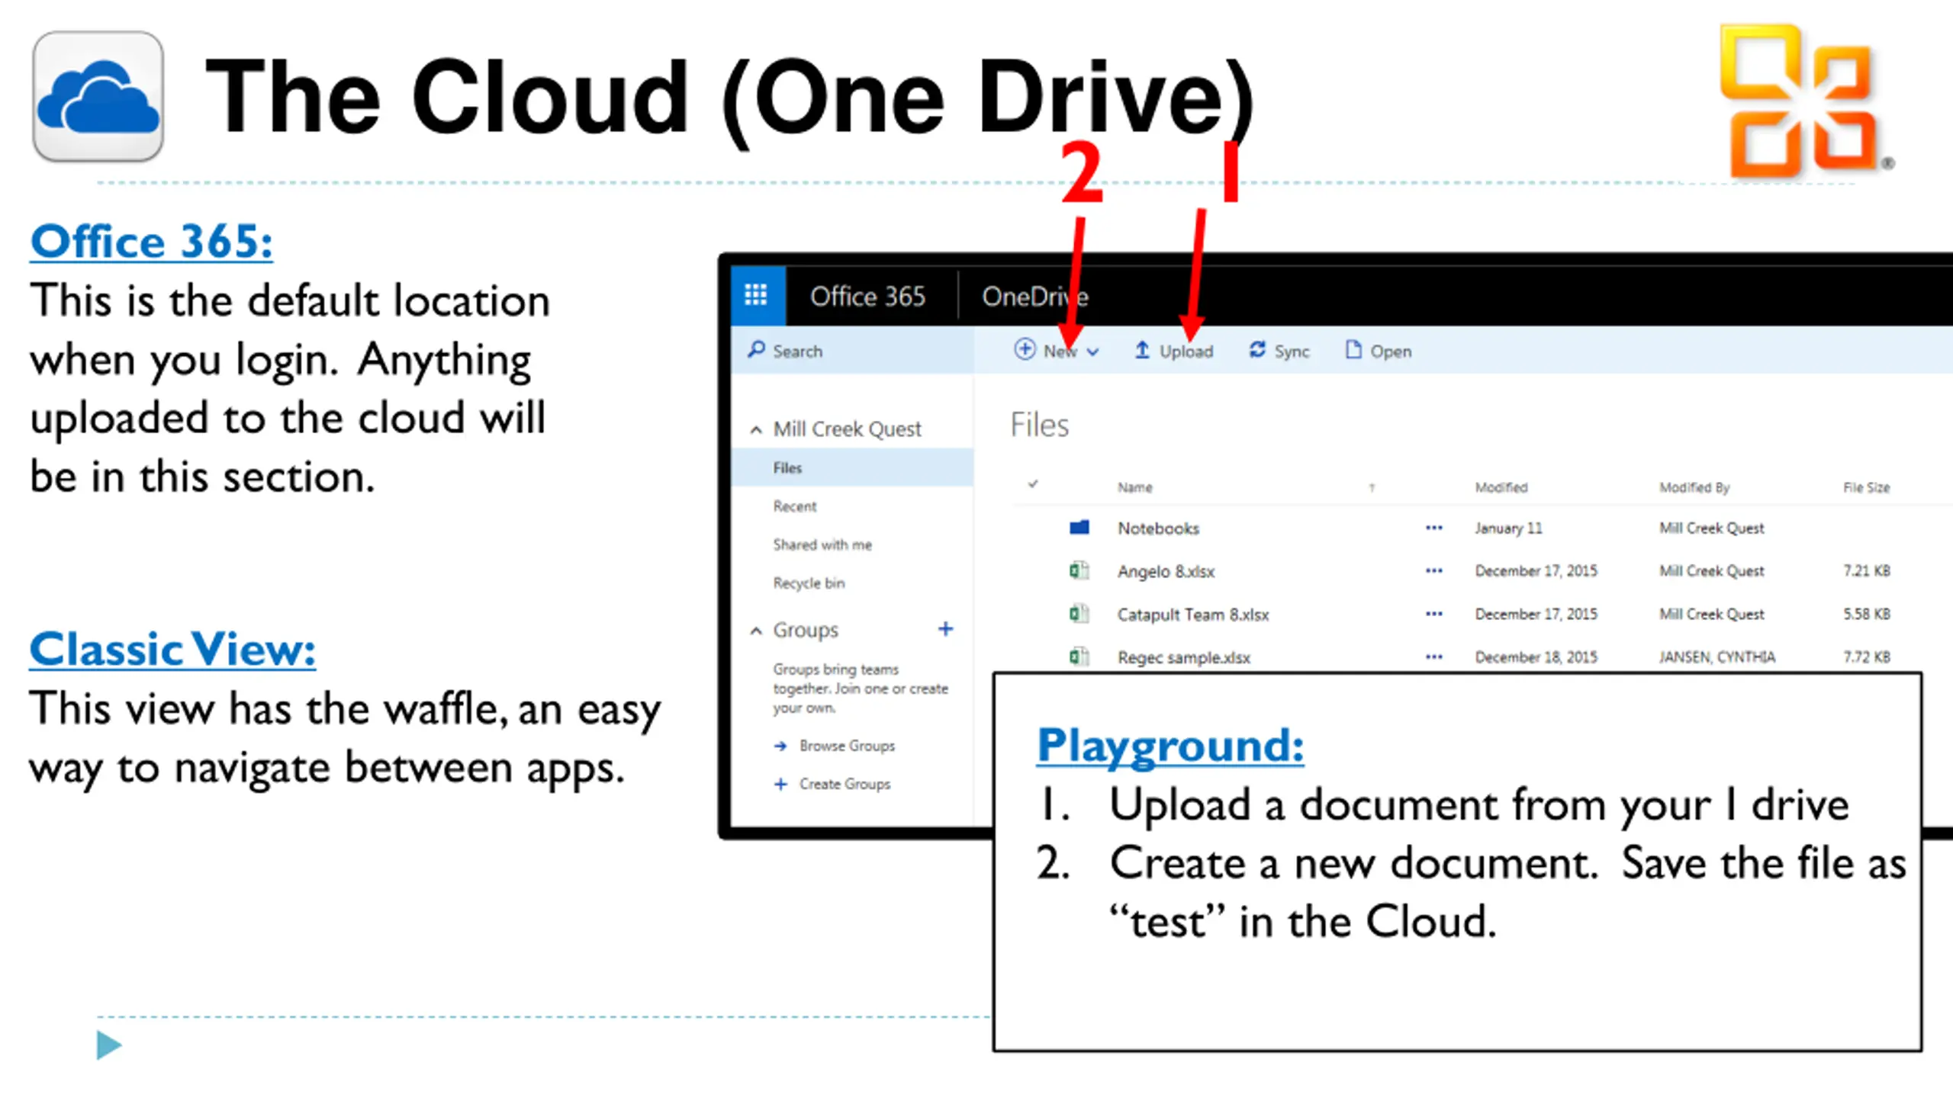
Task: Click the Create Groups link
Action: tap(845, 784)
